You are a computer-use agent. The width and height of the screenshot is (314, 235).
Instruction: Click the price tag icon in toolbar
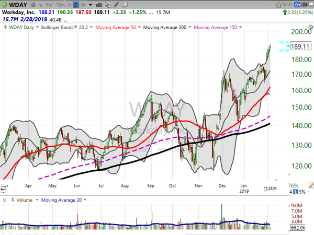click(x=125, y=5)
